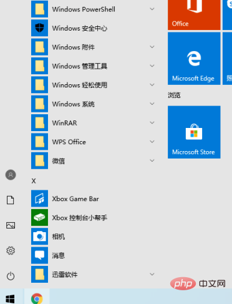Click the Windows 管理工具 folder icon
Image resolution: width=232 pixels, height=304 pixels.
(x=39, y=66)
